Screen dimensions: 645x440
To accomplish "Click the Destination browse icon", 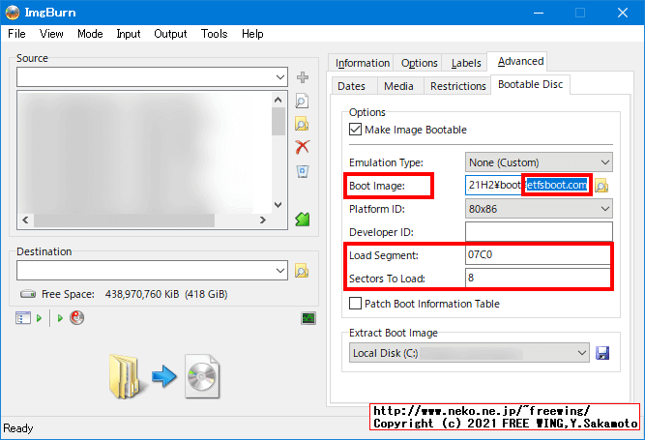I will 303,271.
